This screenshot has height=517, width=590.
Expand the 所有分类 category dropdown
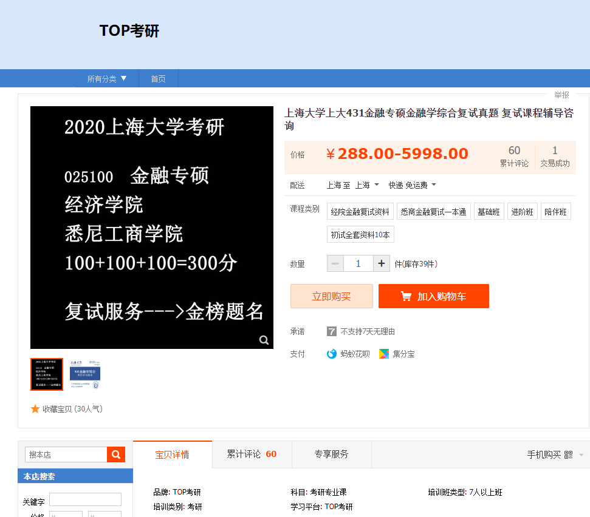coord(107,79)
